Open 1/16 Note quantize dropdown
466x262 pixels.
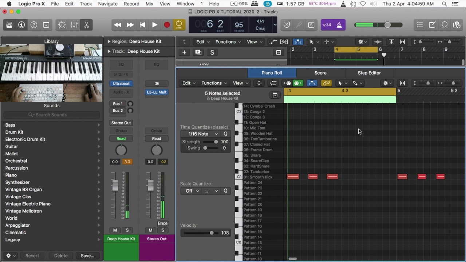pyautogui.click(x=201, y=134)
